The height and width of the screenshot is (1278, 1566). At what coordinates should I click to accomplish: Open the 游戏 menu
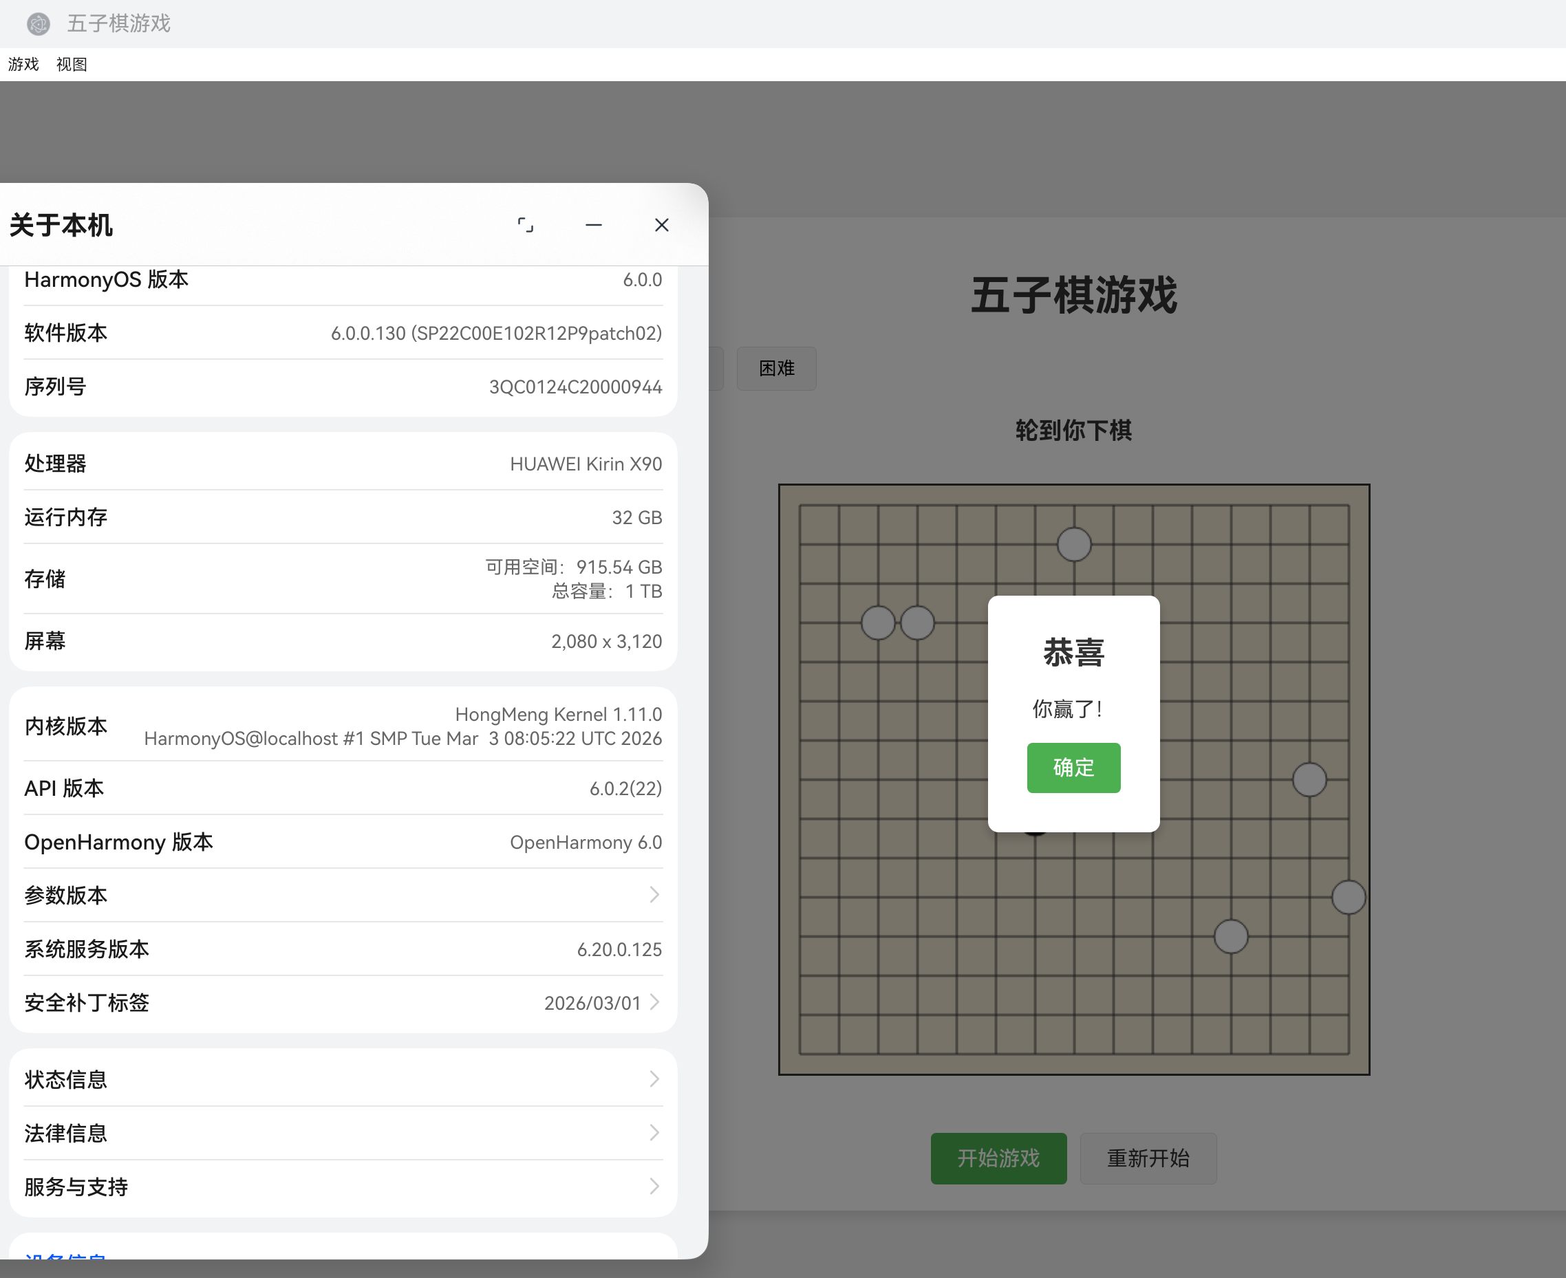coord(23,65)
